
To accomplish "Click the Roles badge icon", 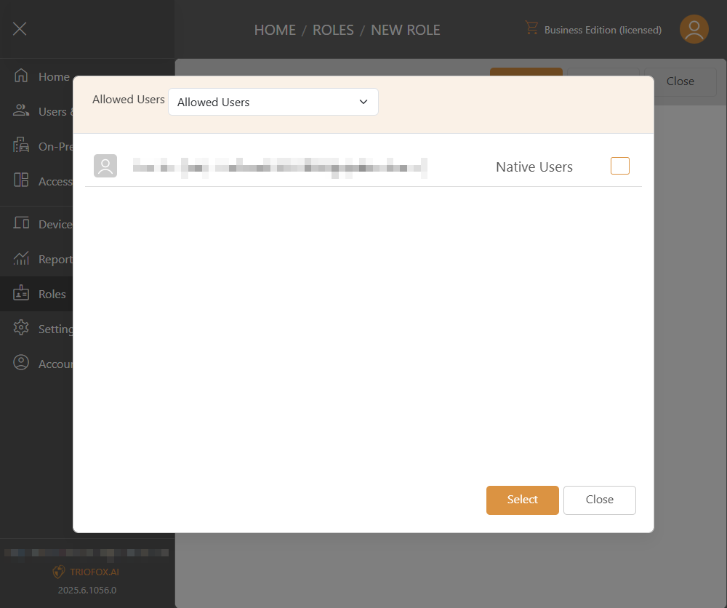I will tap(21, 292).
